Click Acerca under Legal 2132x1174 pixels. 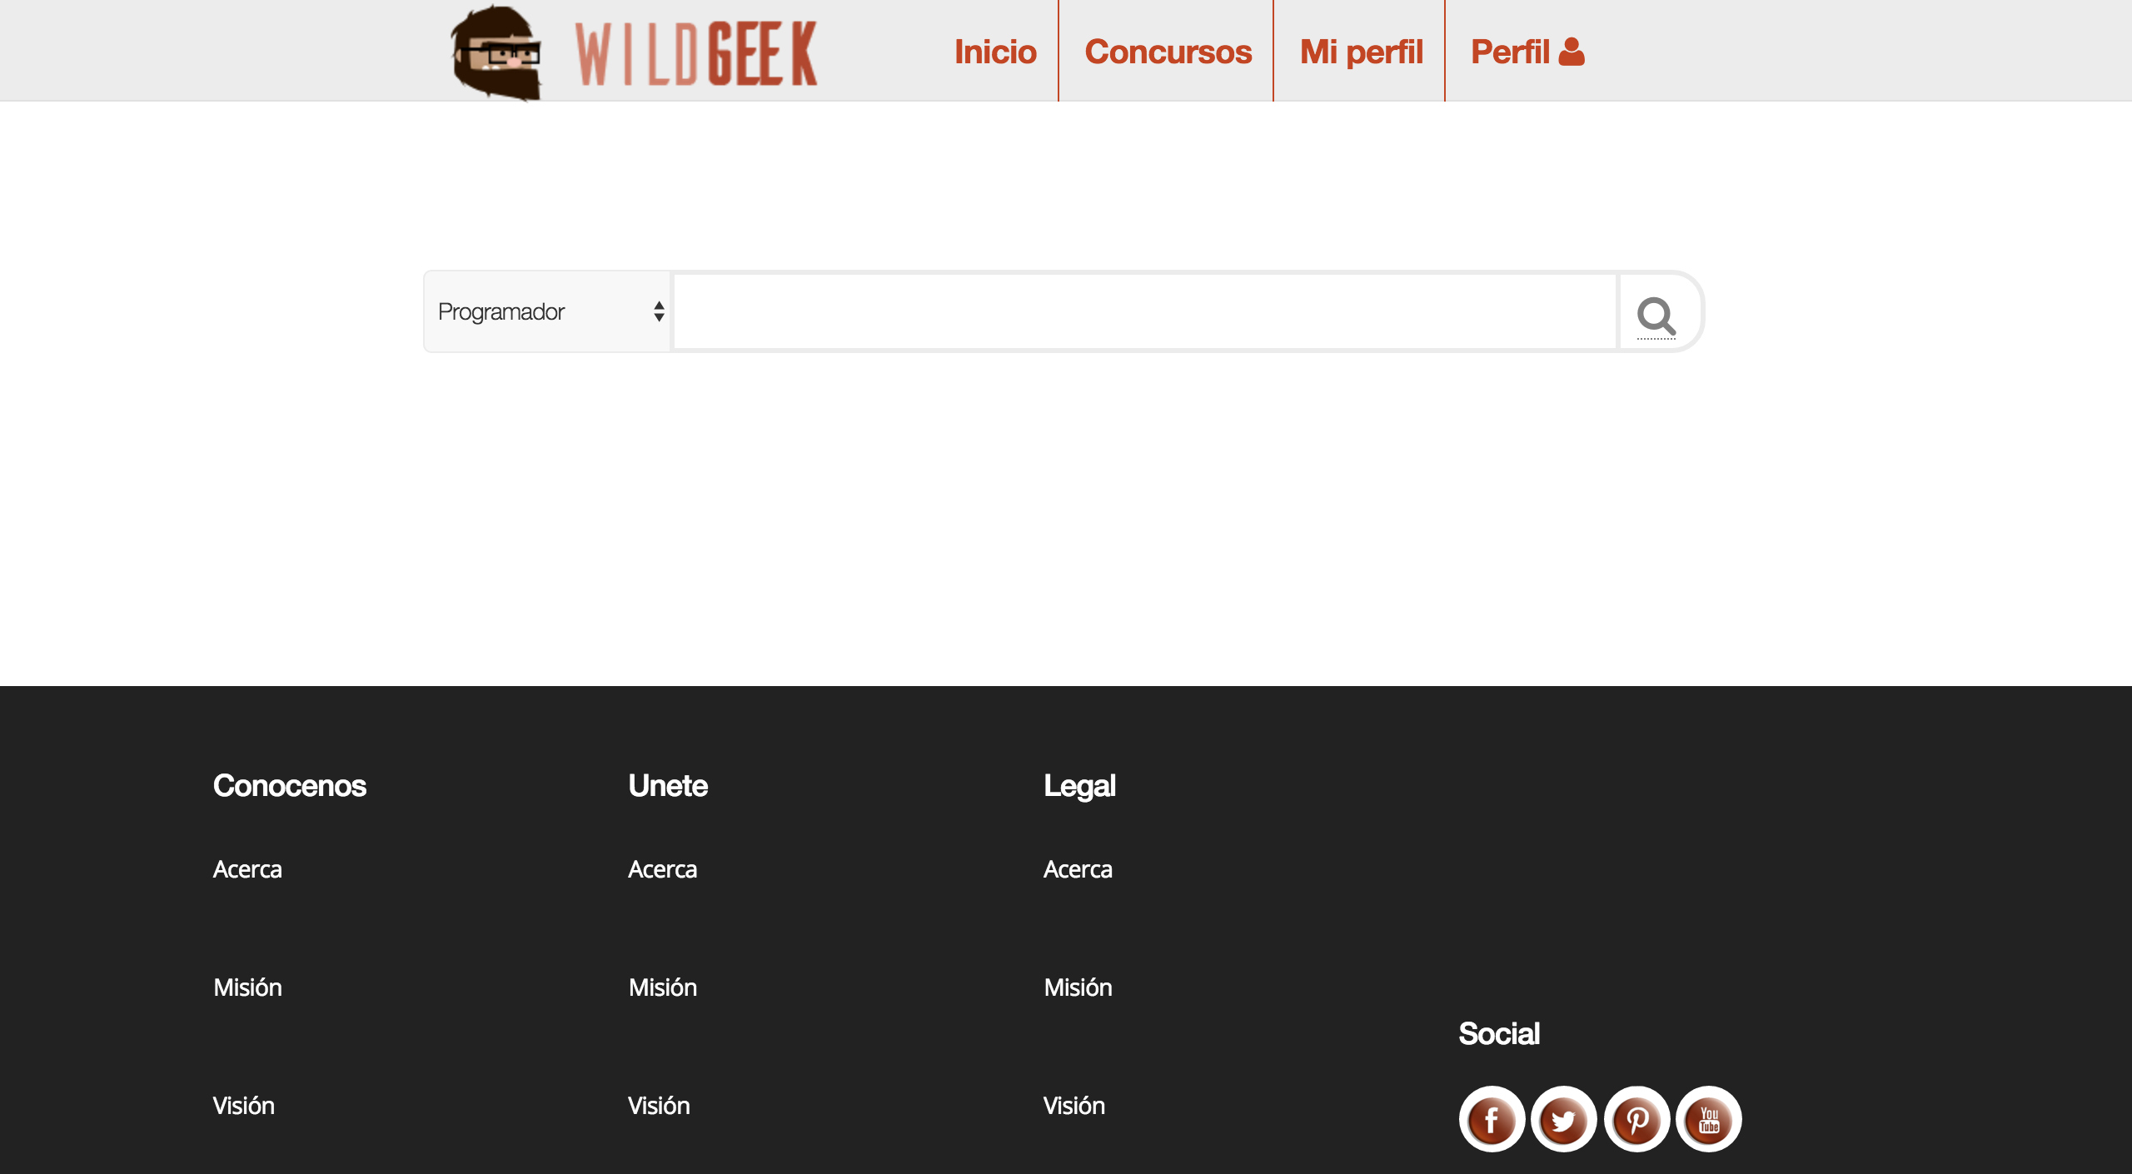point(1078,869)
